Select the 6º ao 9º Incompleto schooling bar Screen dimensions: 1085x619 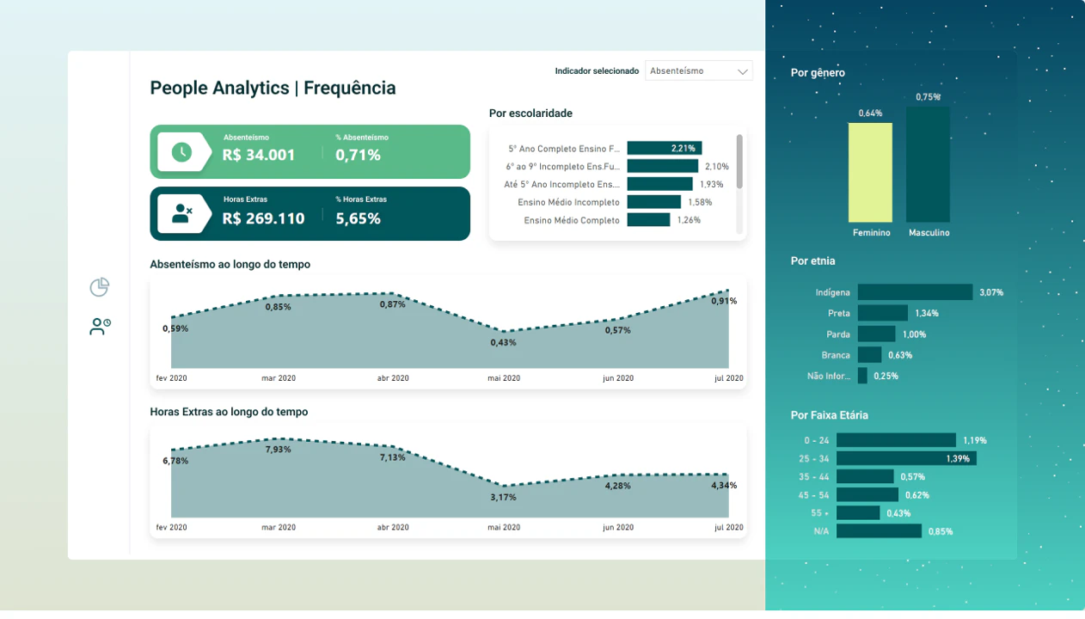tap(663, 166)
